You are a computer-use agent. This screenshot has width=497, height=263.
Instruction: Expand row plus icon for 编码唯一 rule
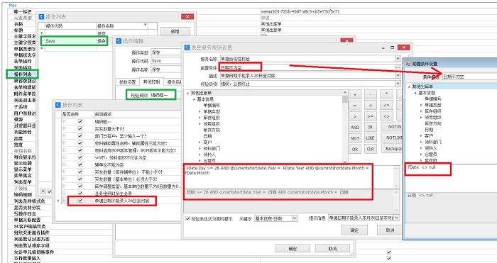click(64, 121)
